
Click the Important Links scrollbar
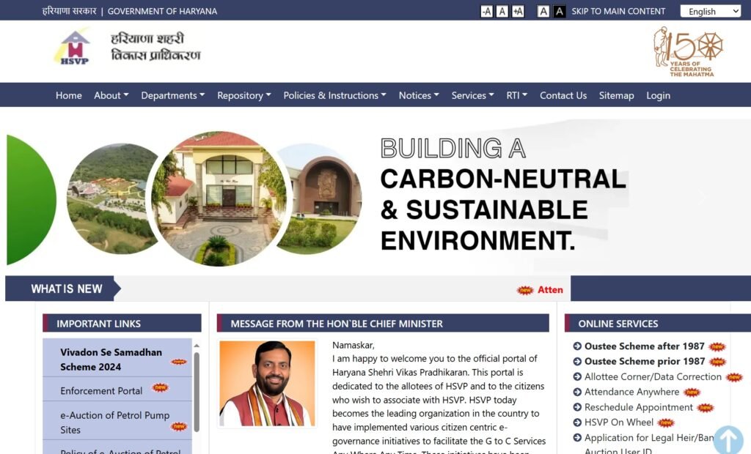coord(197,392)
